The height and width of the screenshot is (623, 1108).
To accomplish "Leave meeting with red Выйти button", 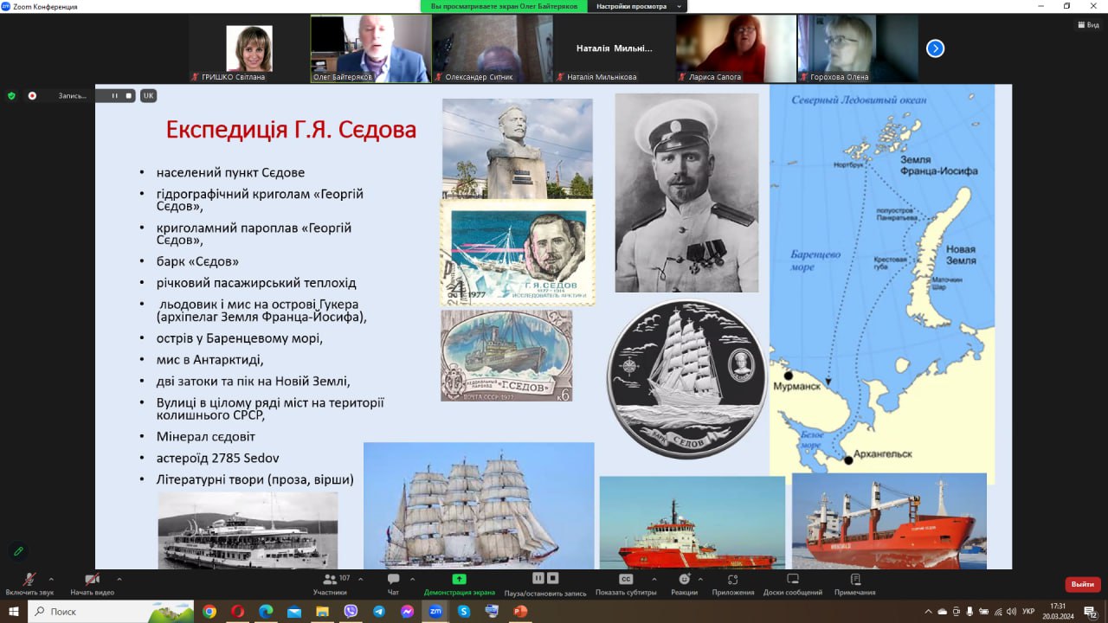I will (x=1082, y=584).
